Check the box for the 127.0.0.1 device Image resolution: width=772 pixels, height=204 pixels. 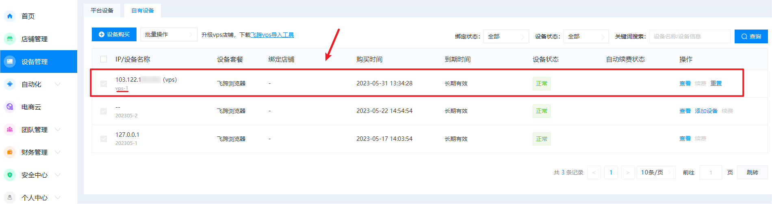click(104, 139)
